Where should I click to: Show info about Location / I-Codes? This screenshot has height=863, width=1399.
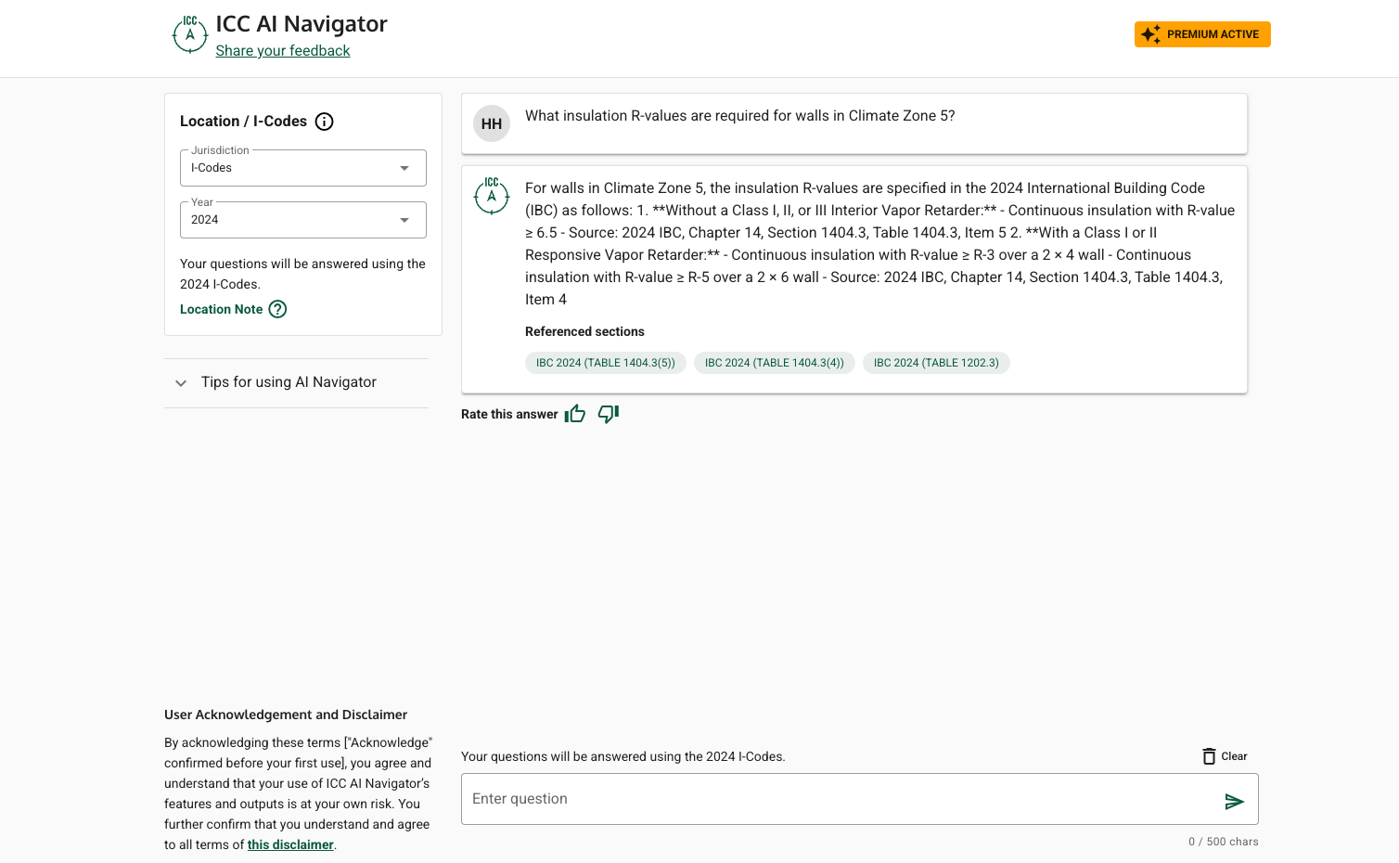point(324,122)
